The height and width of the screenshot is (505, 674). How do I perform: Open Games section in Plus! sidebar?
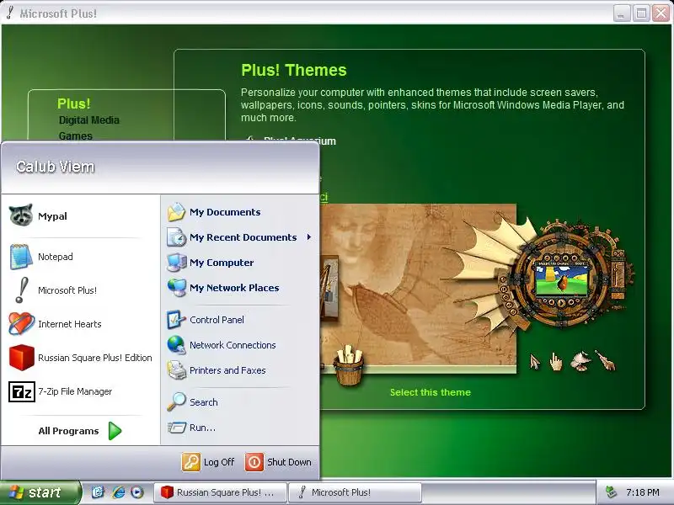click(75, 136)
